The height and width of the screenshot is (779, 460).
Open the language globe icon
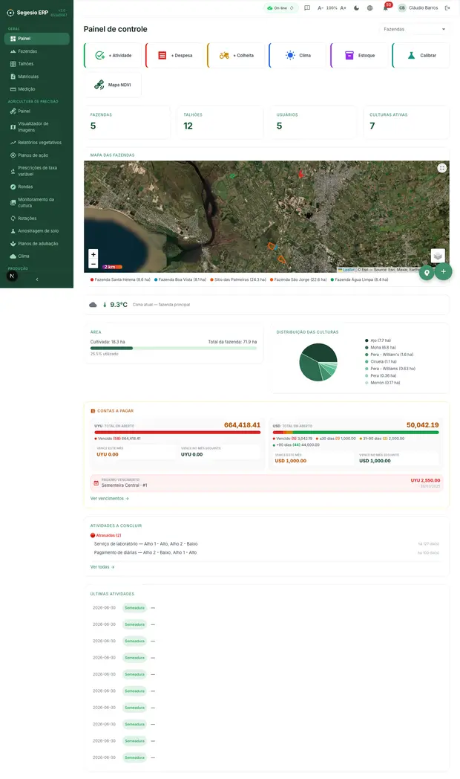pyautogui.click(x=369, y=8)
